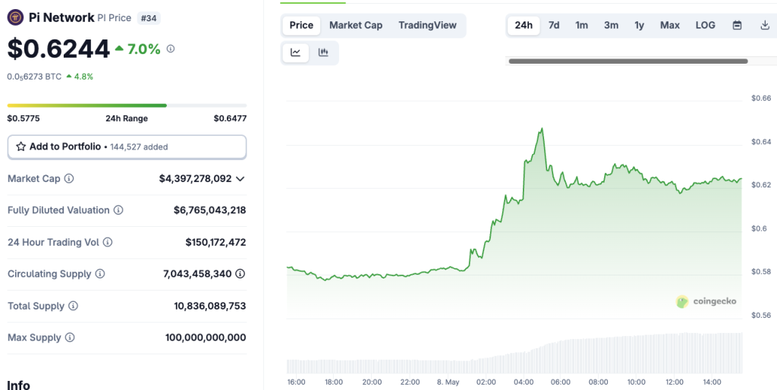The image size is (777, 390).
Task: Click the Pi Network coin logo
Action: point(15,18)
